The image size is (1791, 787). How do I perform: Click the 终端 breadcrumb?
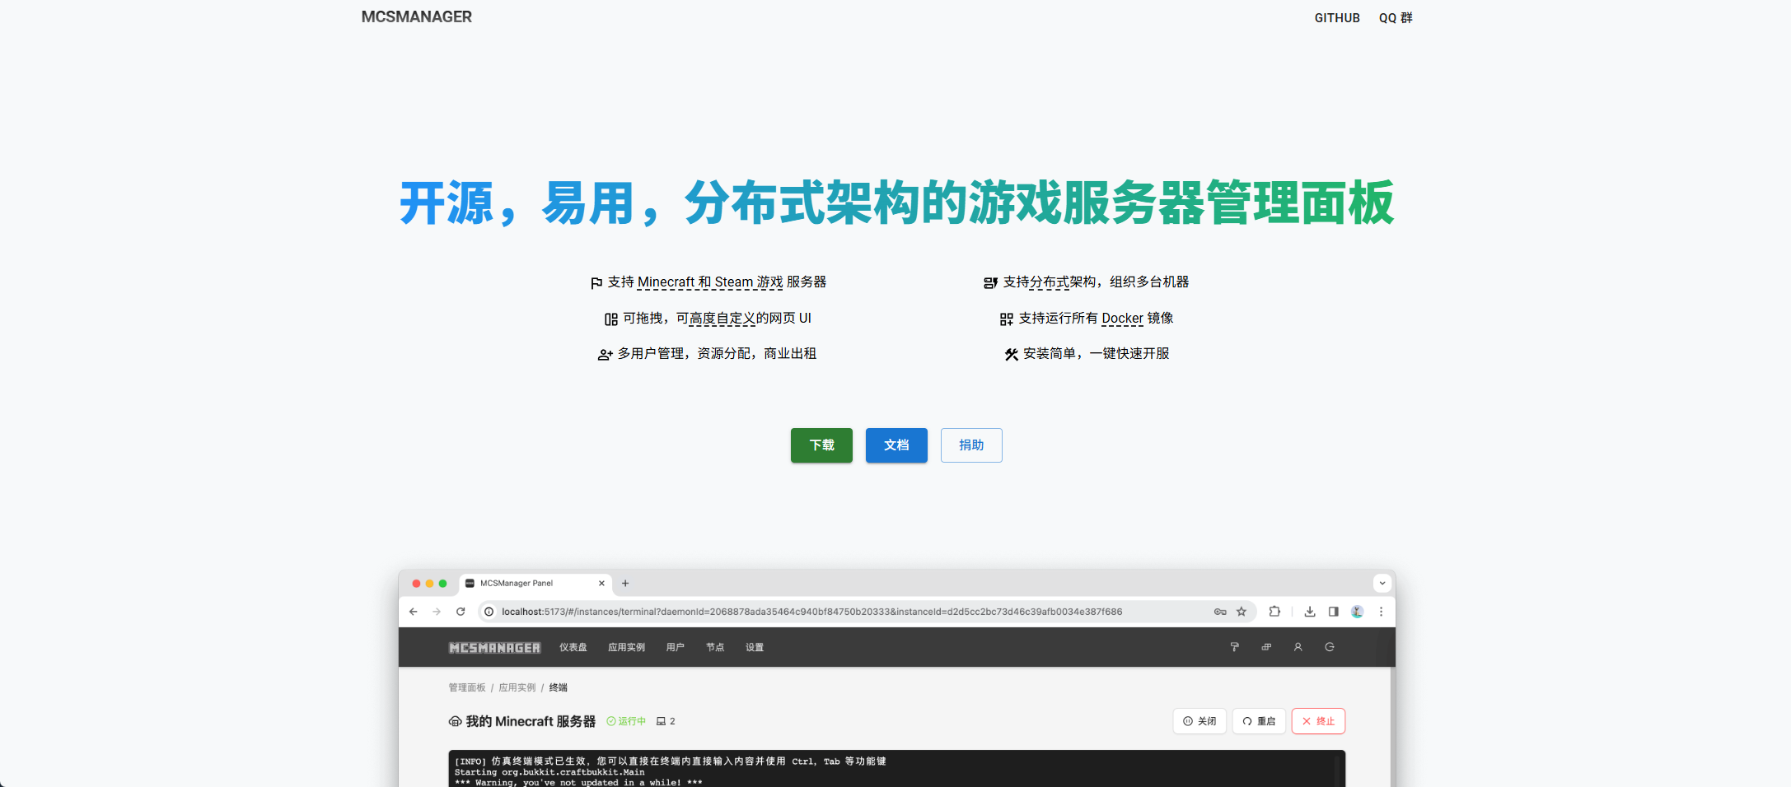[559, 687]
